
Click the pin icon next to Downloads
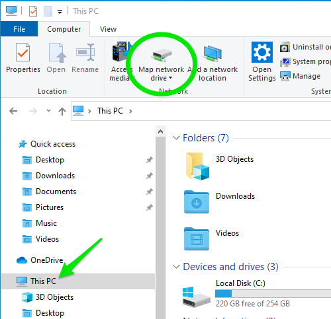[x=150, y=176]
